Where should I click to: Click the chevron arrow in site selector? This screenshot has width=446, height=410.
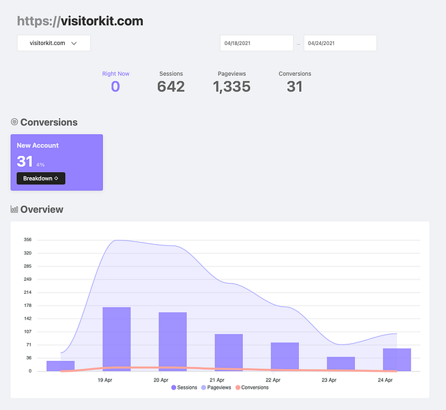coord(74,43)
